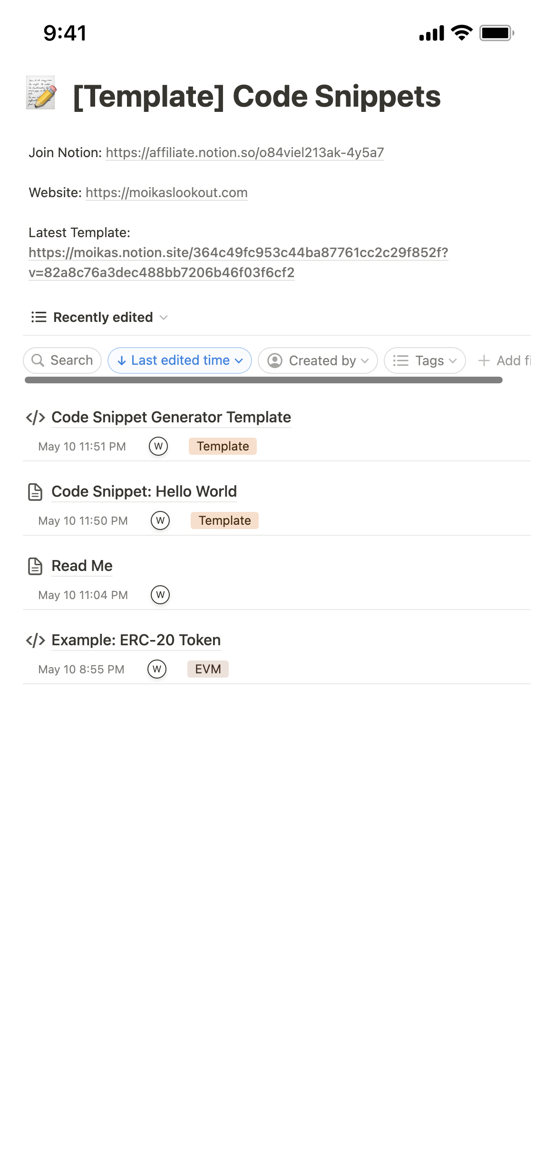Open the Join Notion affiliate link
Screen dimensions: 535x1160
pos(244,153)
